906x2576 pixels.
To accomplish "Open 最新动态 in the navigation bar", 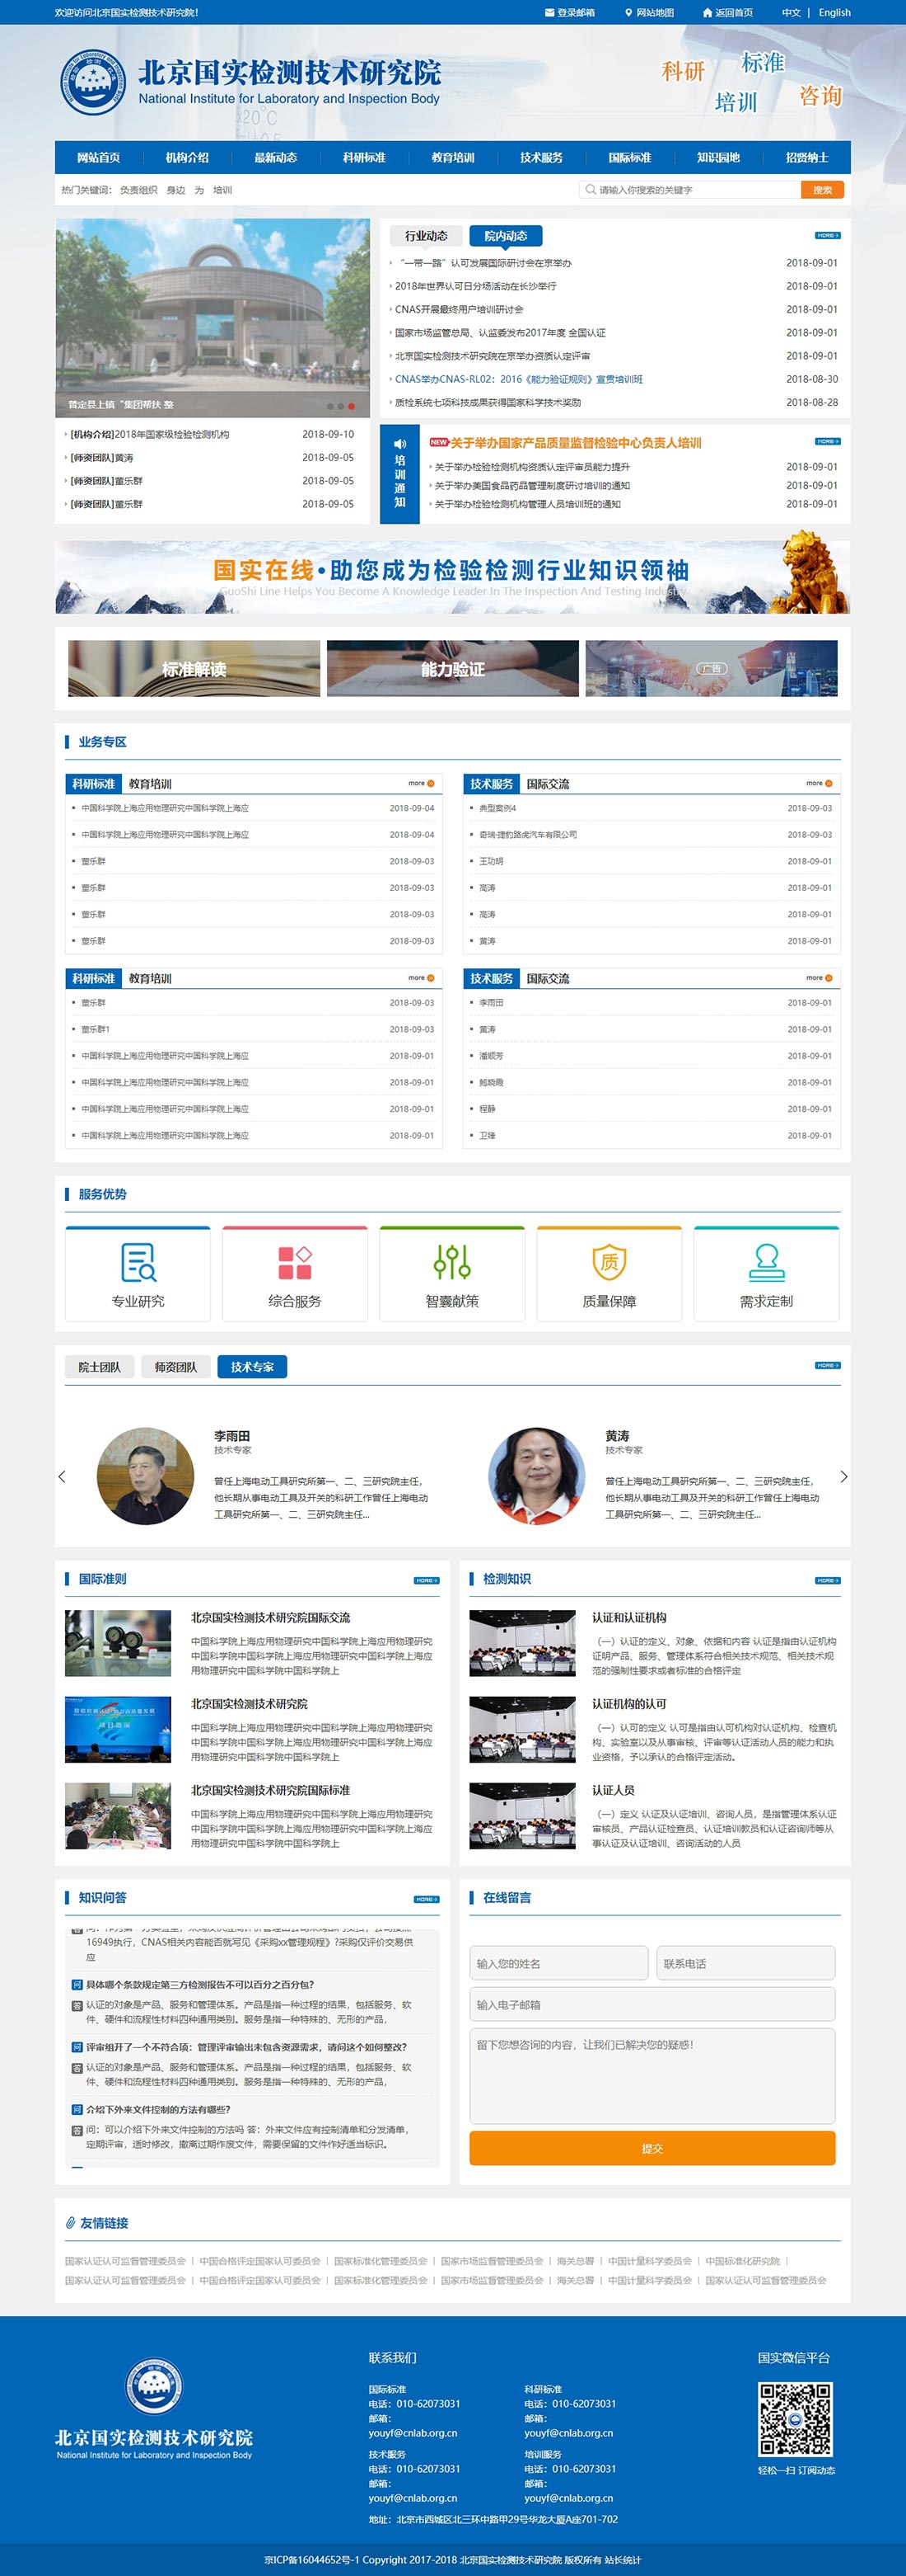I will 276,157.
